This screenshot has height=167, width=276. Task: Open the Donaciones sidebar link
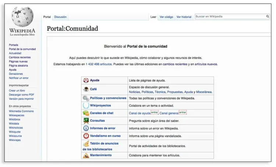(16, 74)
